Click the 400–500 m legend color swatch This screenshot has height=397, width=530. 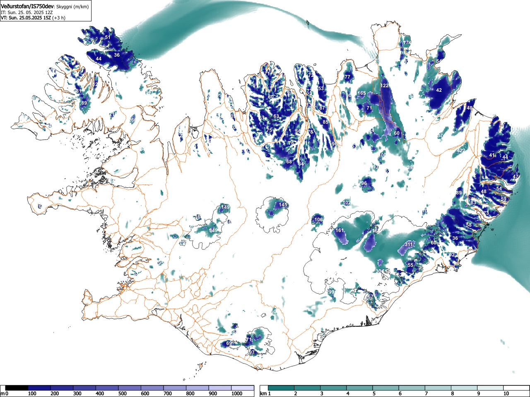pyautogui.click(x=107, y=388)
